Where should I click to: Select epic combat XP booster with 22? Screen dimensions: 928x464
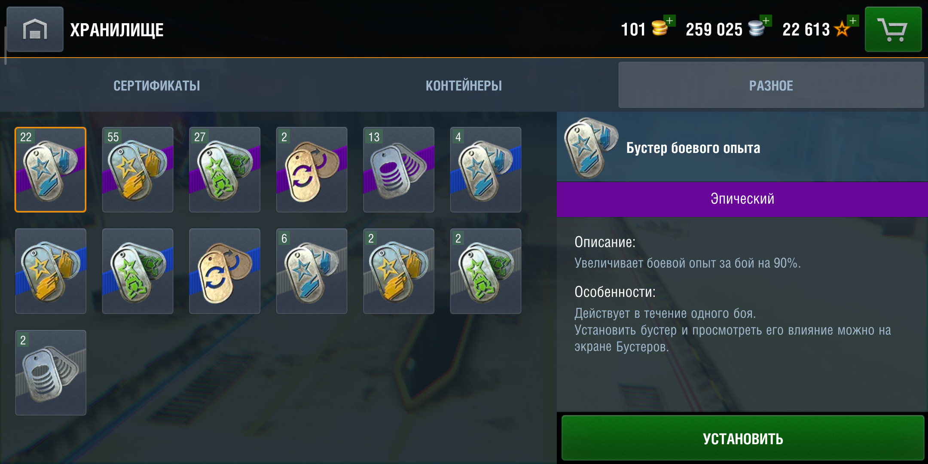point(51,170)
